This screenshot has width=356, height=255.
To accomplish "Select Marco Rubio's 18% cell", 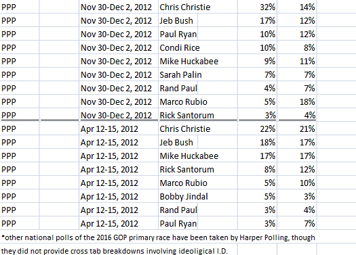I will (297, 102).
